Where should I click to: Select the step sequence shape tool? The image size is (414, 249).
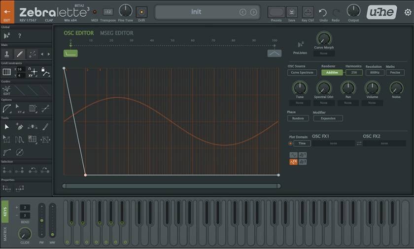click(19, 139)
